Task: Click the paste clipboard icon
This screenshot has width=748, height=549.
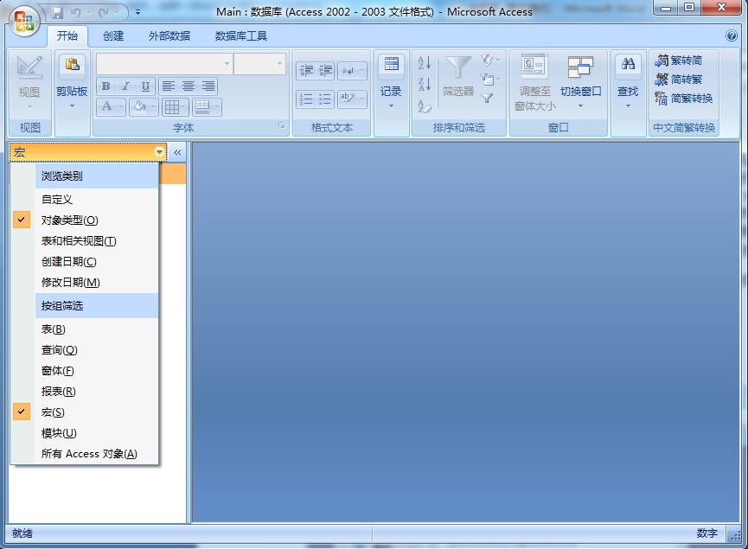Action: coord(72,66)
